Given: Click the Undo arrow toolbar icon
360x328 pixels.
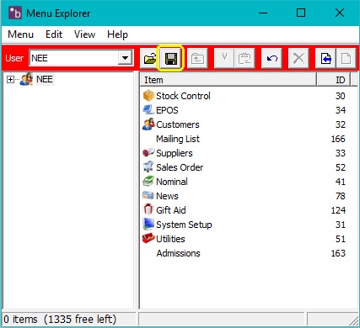Looking at the screenshot, I should [271, 59].
